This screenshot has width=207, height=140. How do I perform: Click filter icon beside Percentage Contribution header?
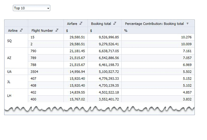tap(187, 24)
